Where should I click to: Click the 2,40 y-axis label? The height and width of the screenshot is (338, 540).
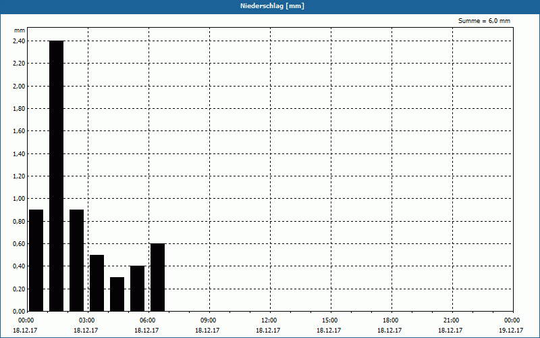pos(19,41)
